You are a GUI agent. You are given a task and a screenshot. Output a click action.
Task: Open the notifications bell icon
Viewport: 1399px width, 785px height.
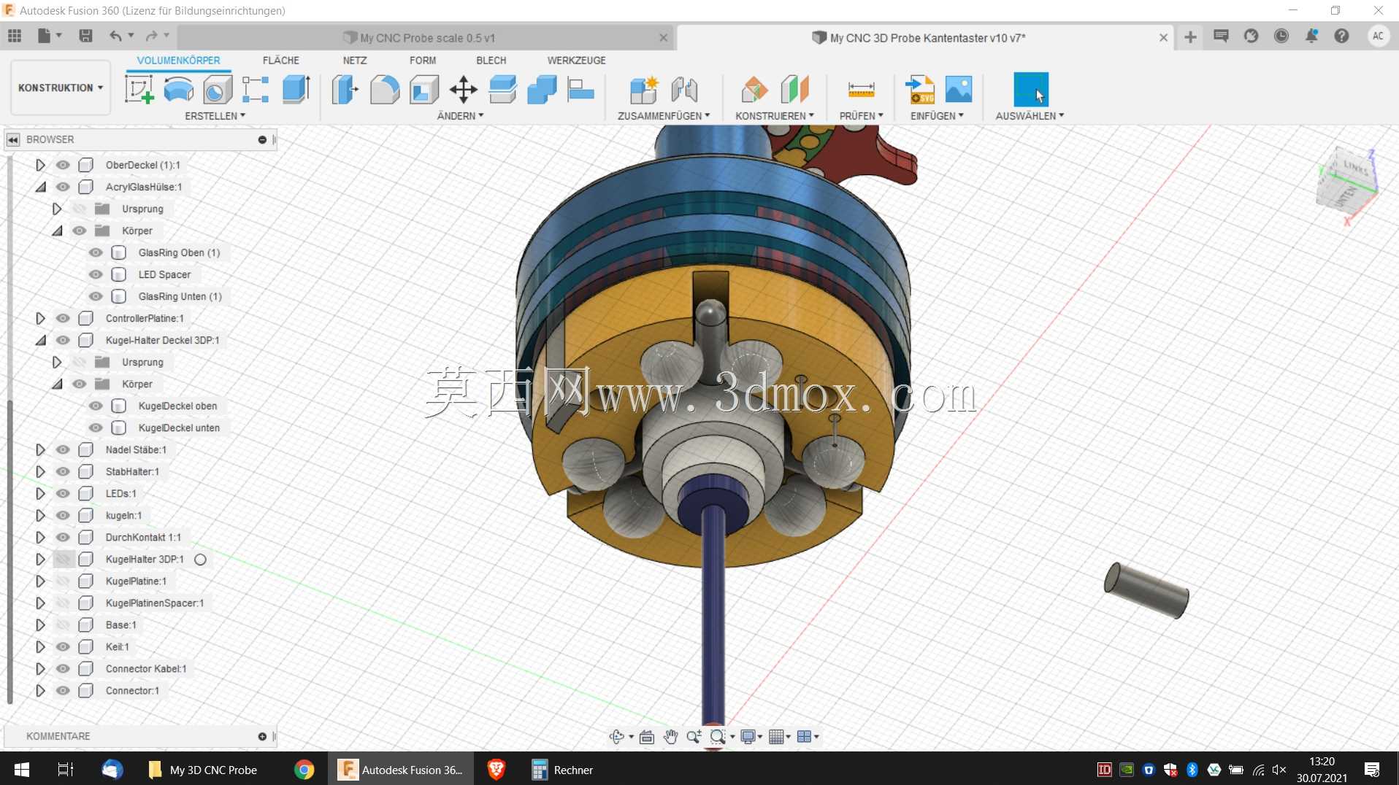[1311, 36]
